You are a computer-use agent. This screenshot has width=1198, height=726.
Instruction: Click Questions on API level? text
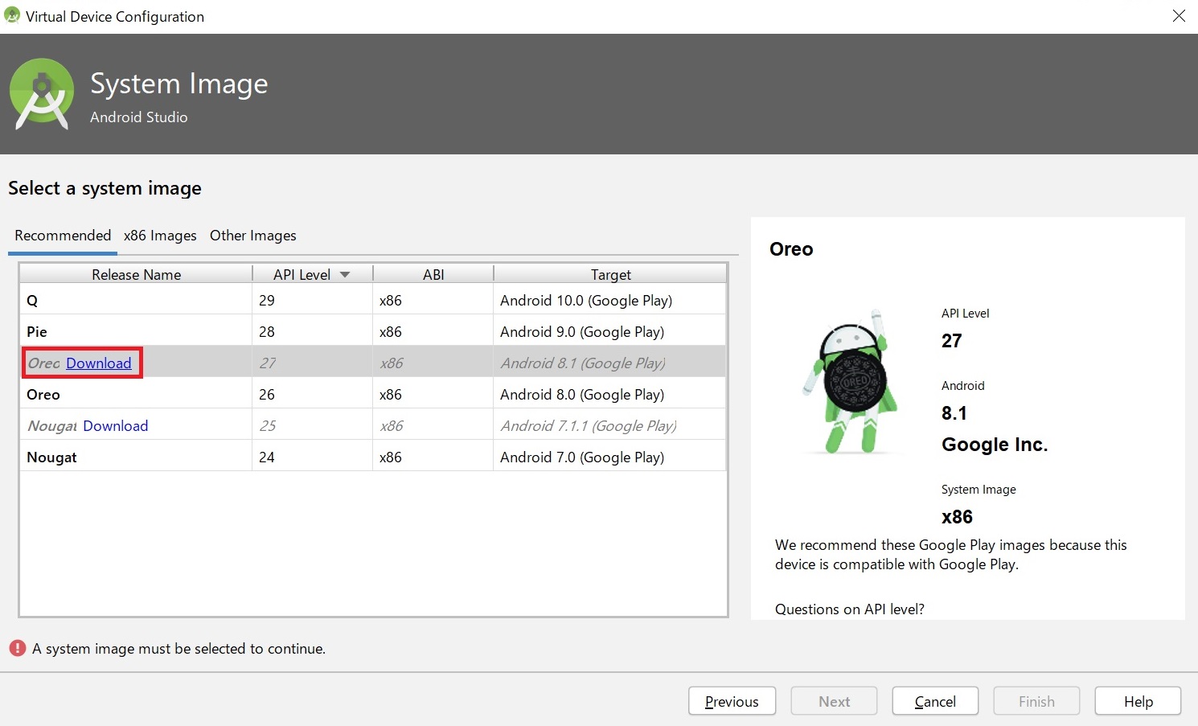tap(850, 609)
